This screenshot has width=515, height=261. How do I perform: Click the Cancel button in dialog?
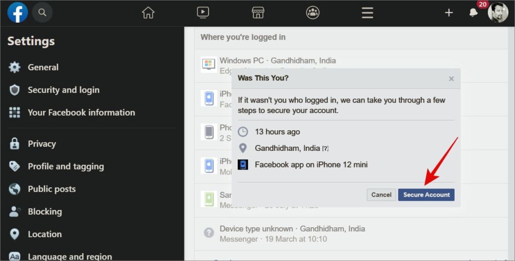point(381,195)
